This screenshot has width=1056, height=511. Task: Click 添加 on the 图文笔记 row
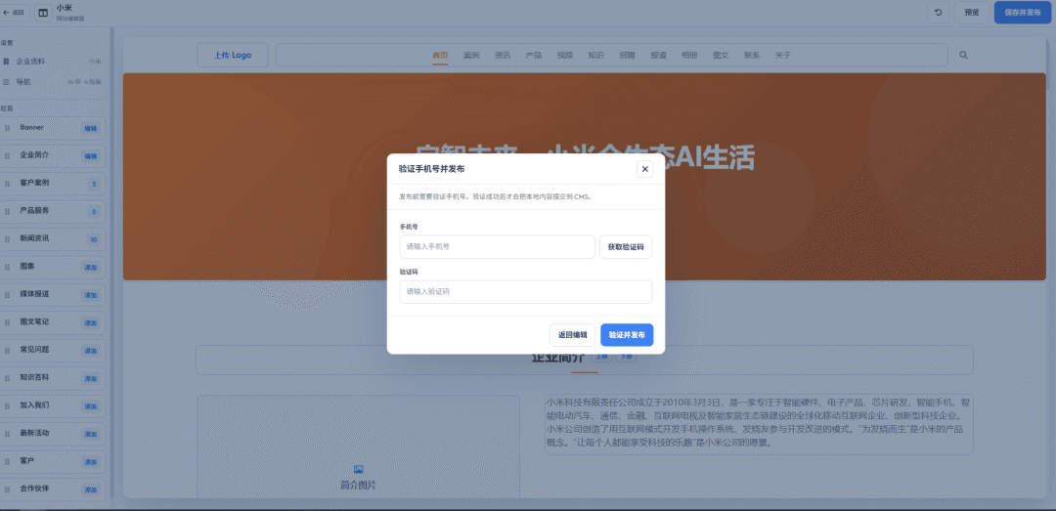pos(90,323)
